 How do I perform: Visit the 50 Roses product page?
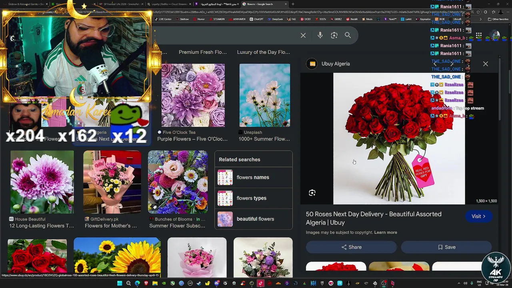tap(478, 216)
